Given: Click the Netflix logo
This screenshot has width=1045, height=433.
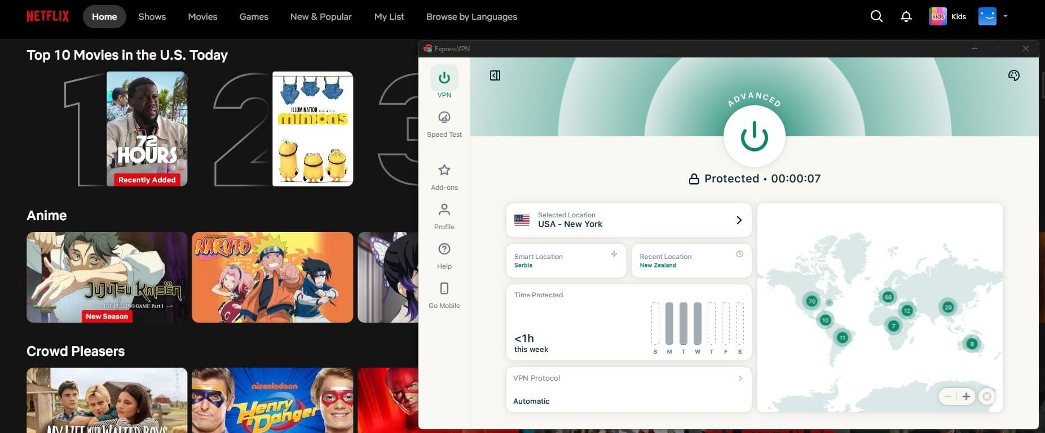Looking at the screenshot, I should 48,16.
